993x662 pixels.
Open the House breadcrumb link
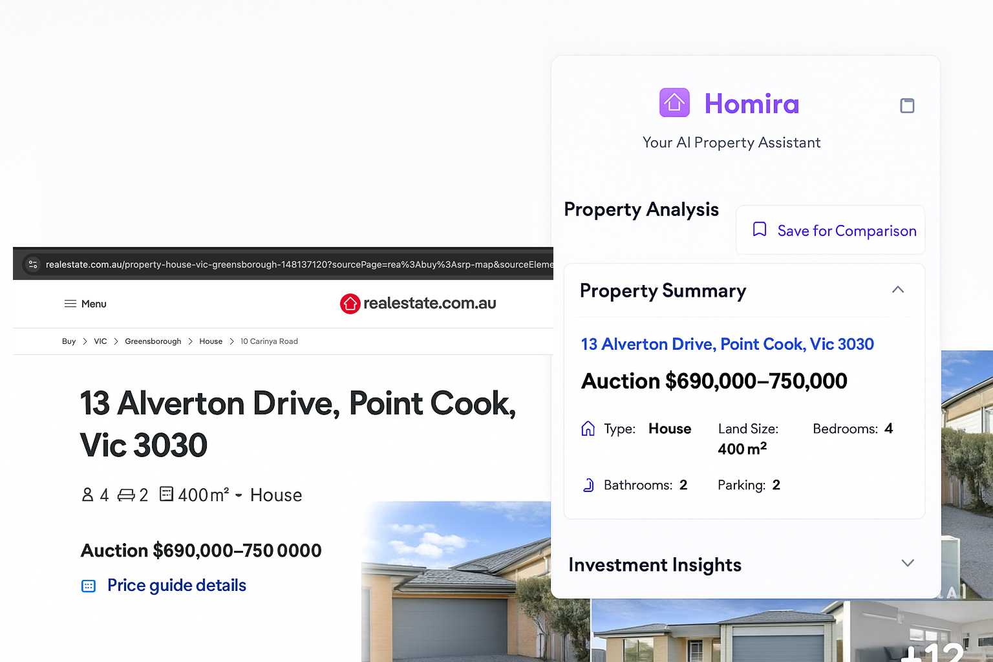pos(211,341)
